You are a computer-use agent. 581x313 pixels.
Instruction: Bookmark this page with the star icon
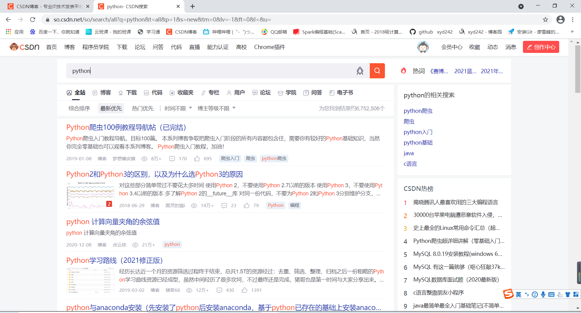545,20
